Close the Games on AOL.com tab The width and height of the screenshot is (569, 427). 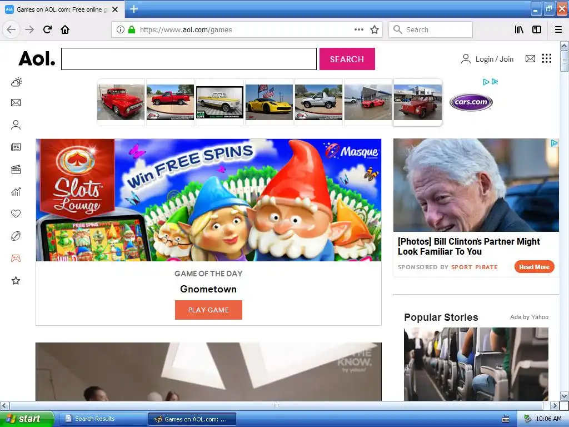(x=115, y=9)
